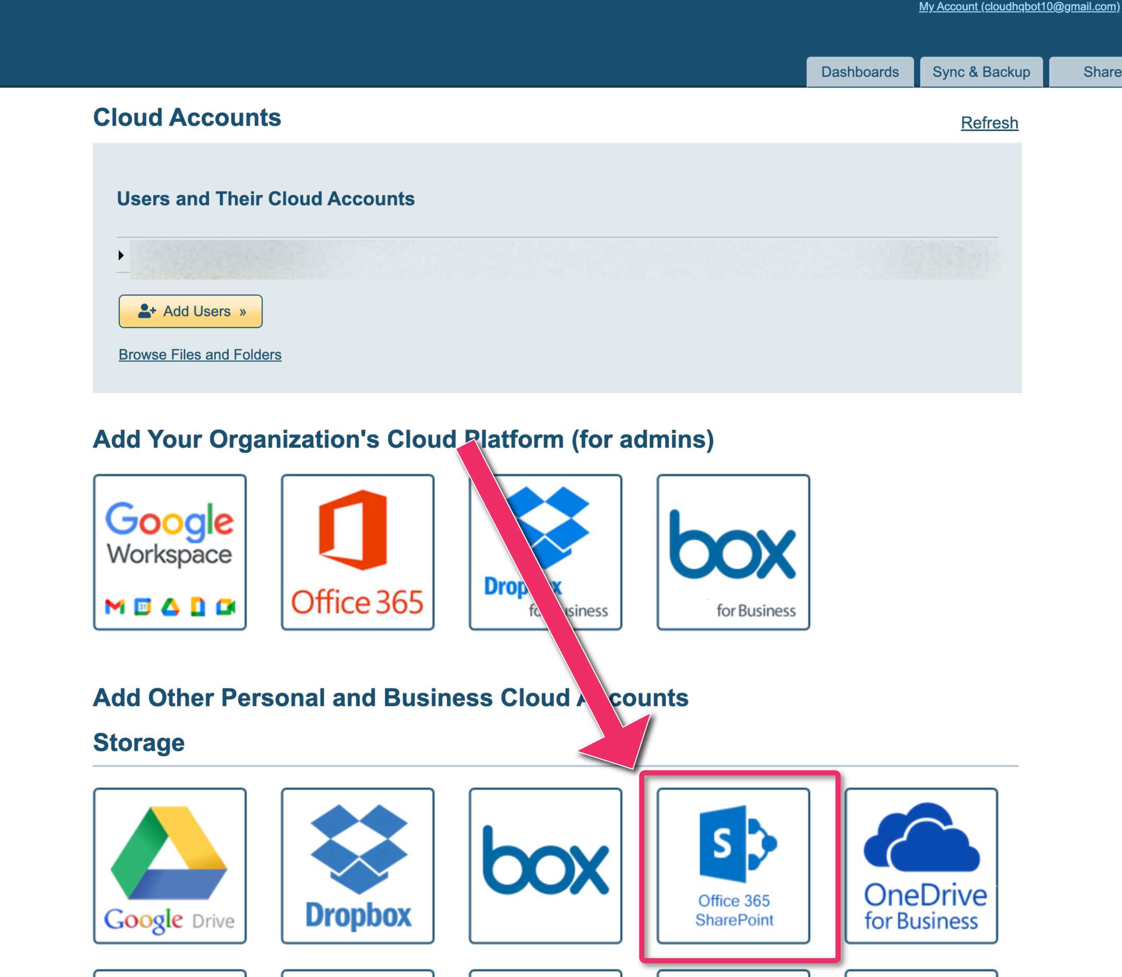Select the Office 365 organization tile
The height and width of the screenshot is (977, 1122).
[357, 552]
